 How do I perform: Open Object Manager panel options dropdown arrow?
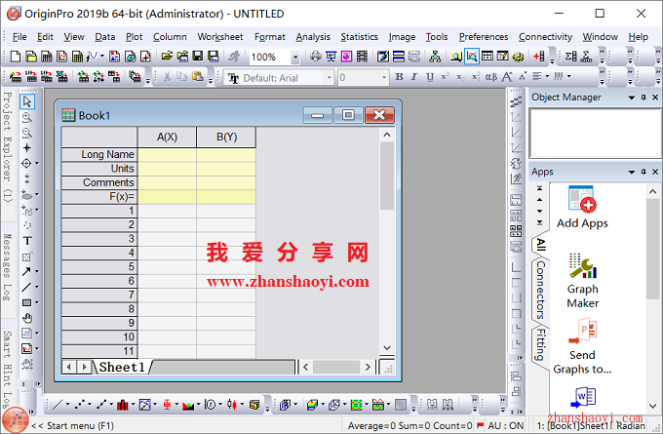(x=631, y=98)
